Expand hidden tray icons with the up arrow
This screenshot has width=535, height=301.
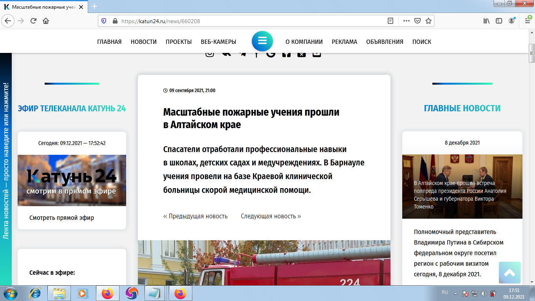(455, 293)
